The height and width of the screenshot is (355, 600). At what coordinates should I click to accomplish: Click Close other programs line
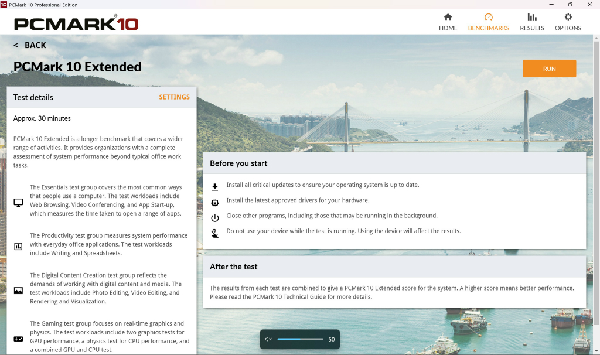pos(332,216)
